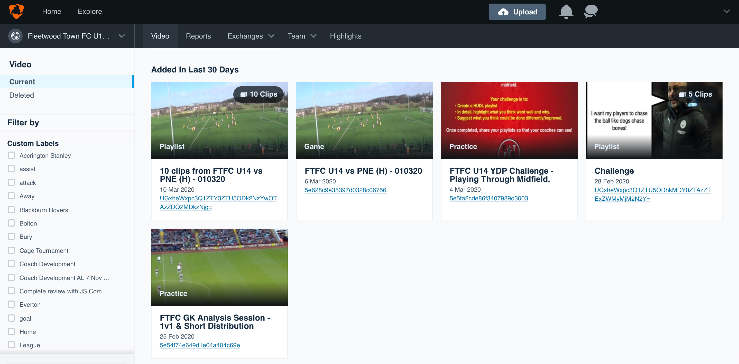
Task: Click the 10 Clips badge on playlist
Action: pos(259,94)
